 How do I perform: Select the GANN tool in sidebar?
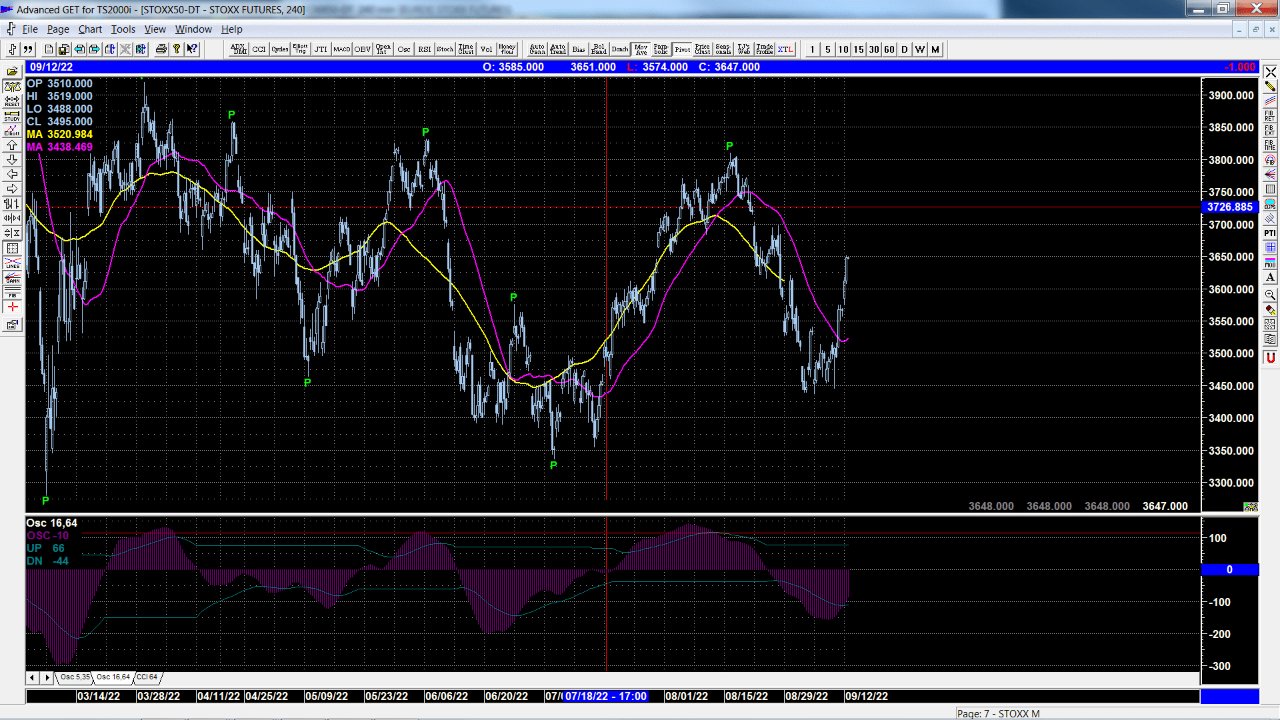tap(12, 277)
